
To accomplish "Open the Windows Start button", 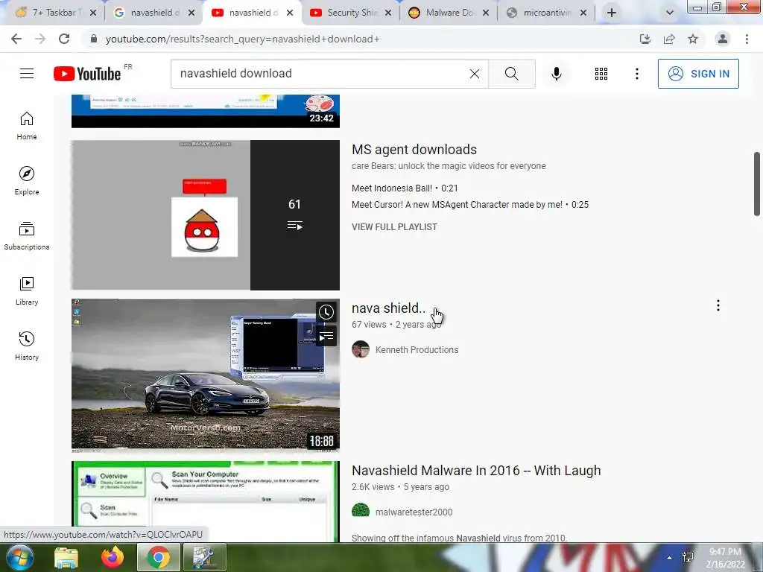I will point(19,557).
